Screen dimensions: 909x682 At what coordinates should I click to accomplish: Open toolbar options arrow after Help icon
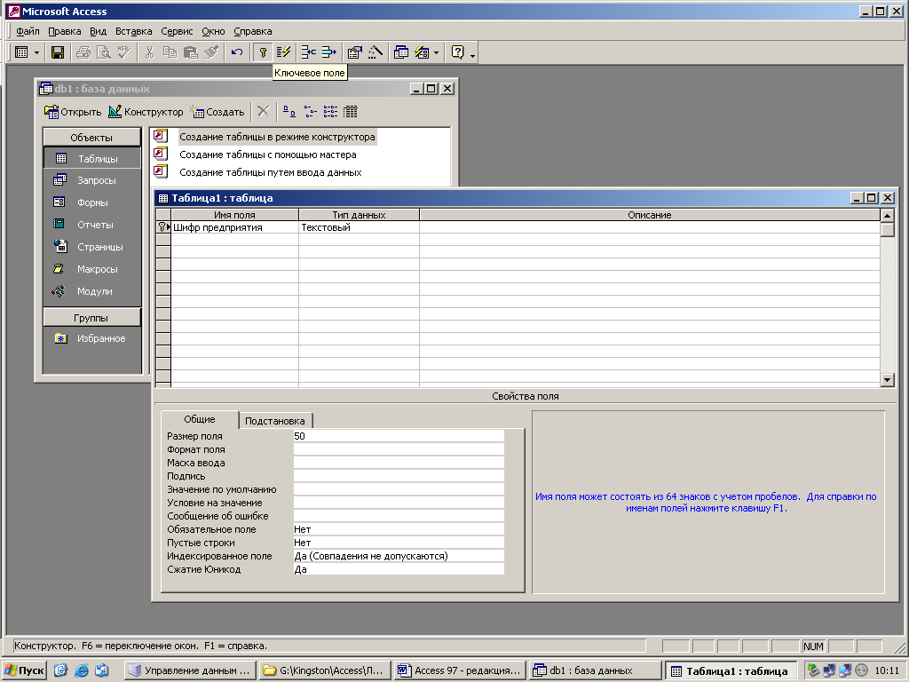click(473, 55)
